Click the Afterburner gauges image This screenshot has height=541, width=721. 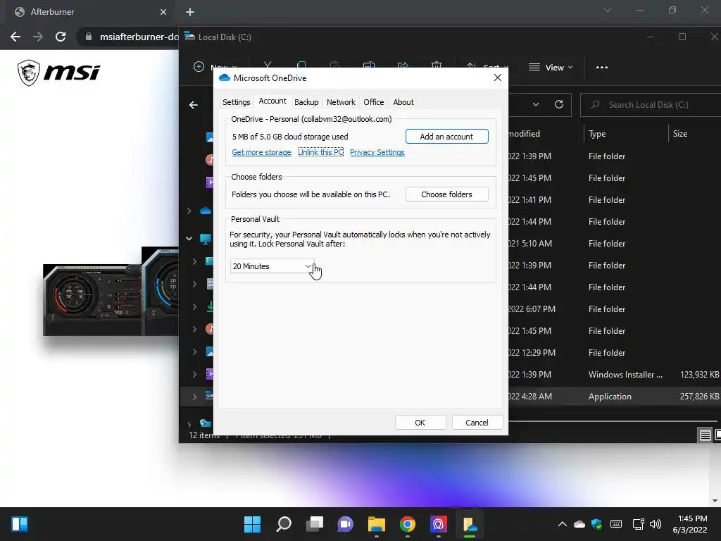click(x=111, y=291)
